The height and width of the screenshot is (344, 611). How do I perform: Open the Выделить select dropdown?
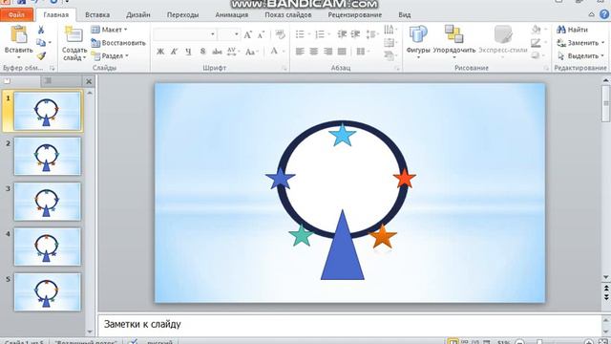[x=580, y=55]
